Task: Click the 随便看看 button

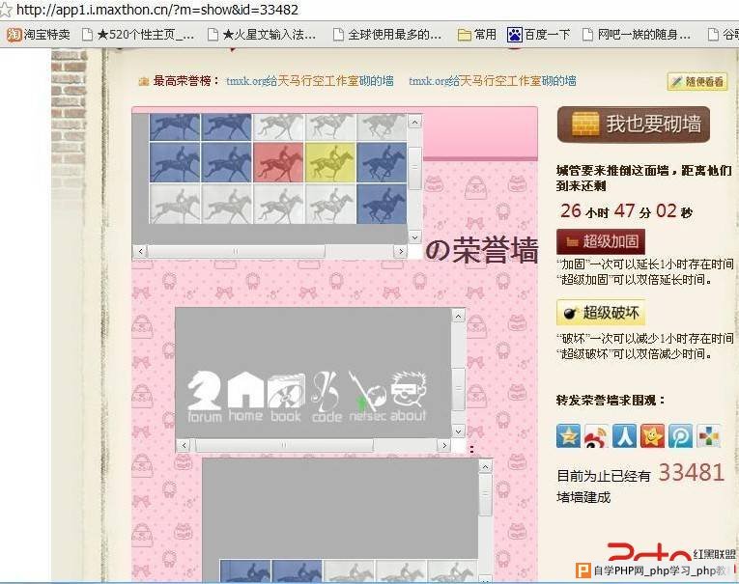Action: click(697, 81)
